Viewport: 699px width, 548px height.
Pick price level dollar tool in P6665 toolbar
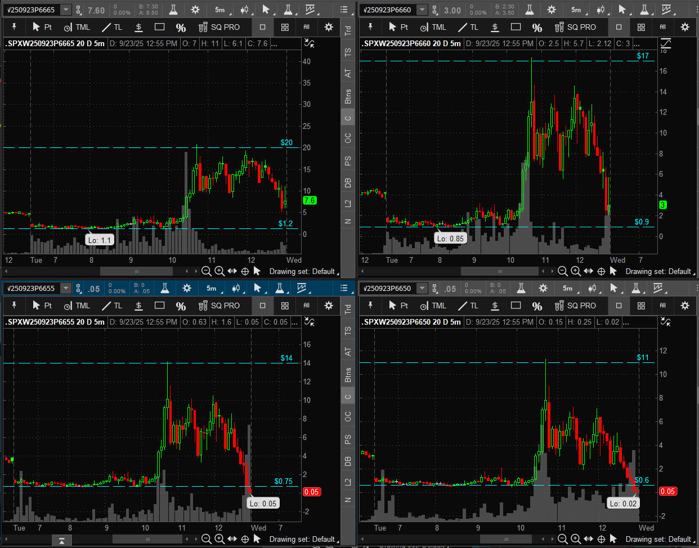[138, 27]
